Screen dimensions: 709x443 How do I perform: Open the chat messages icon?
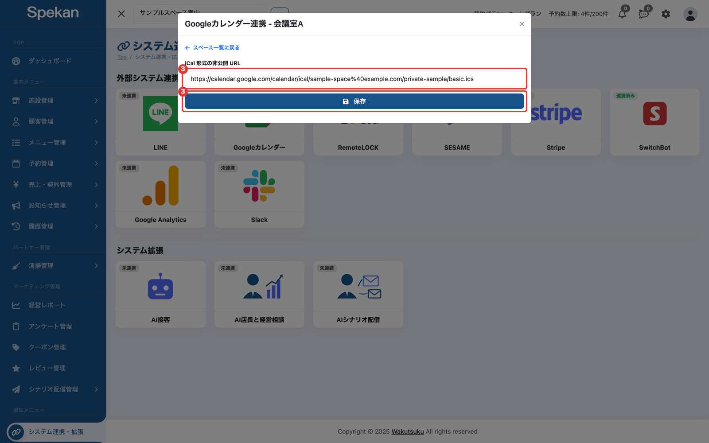tap(644, 14)
